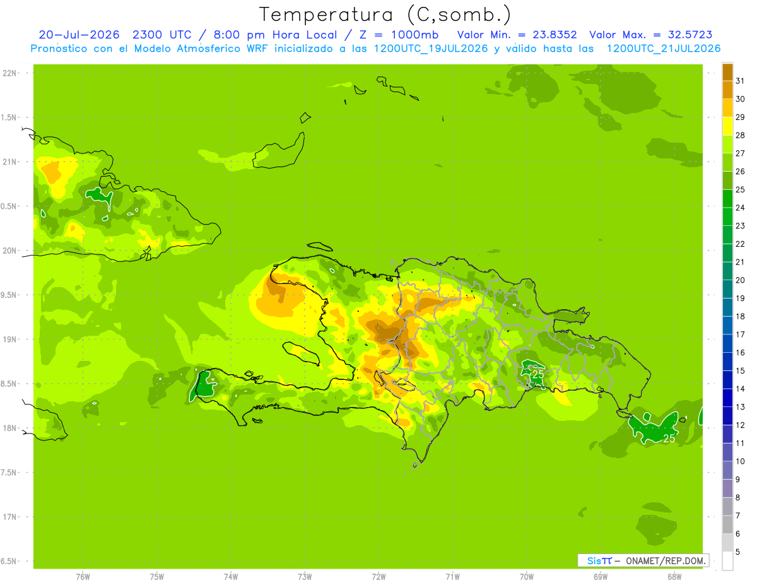757x585 pixels.
Task: Click the '69W' longitude label
Action: click(x=601, y=577)
